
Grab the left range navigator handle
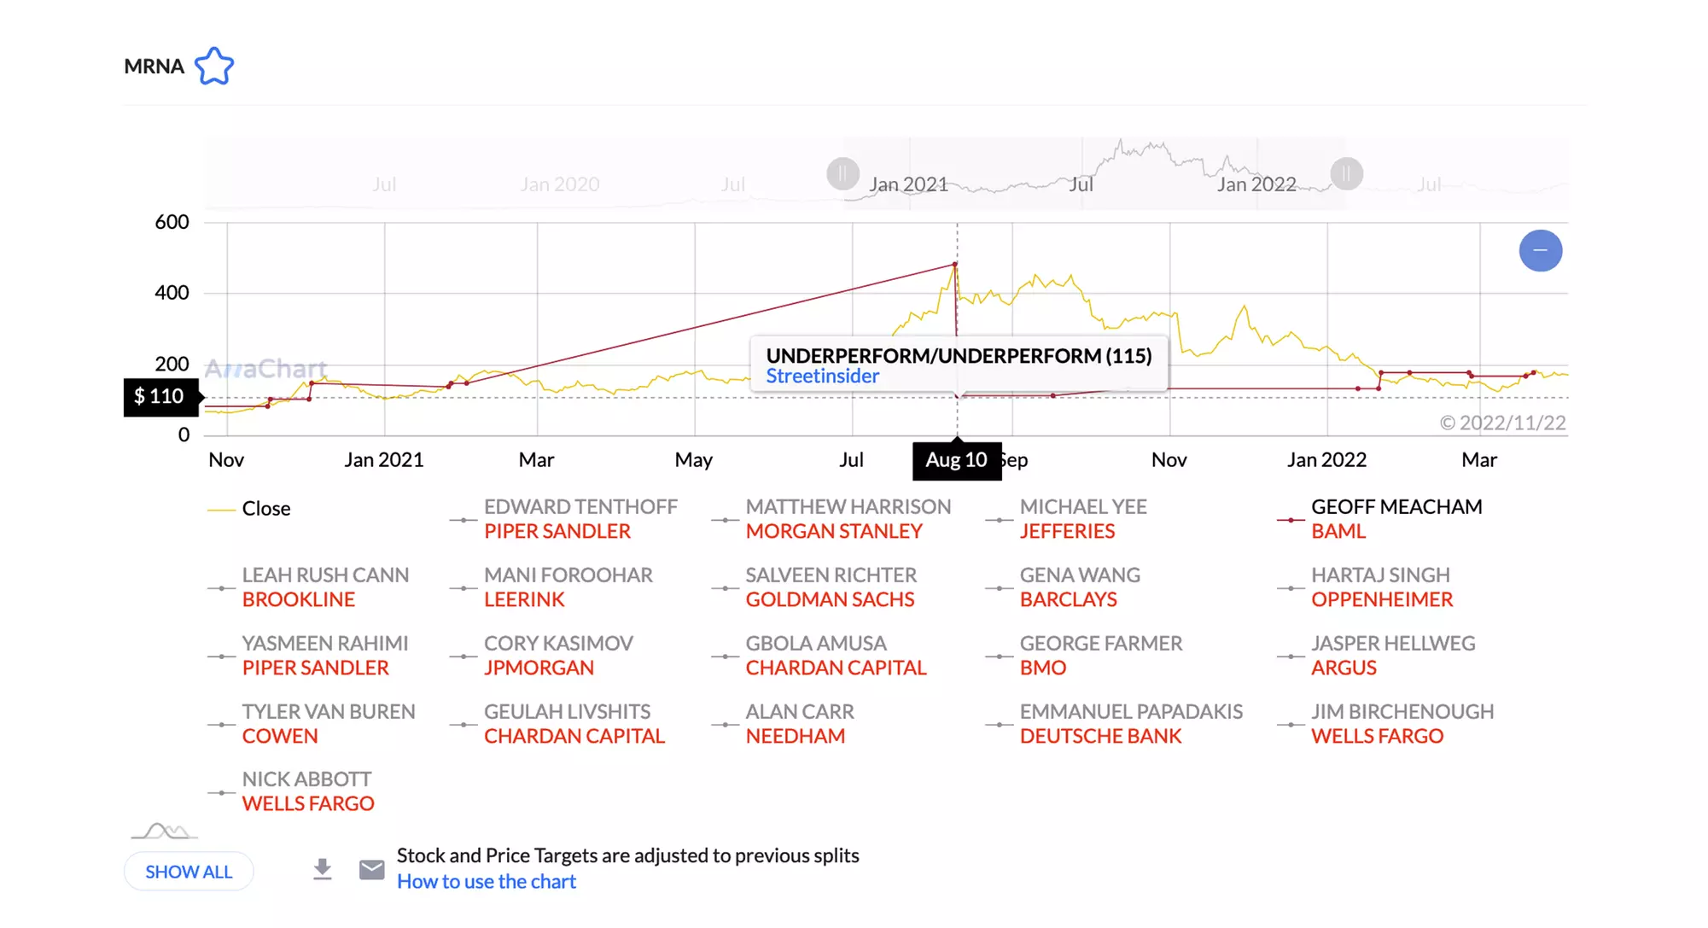click(x=842, y=174)
